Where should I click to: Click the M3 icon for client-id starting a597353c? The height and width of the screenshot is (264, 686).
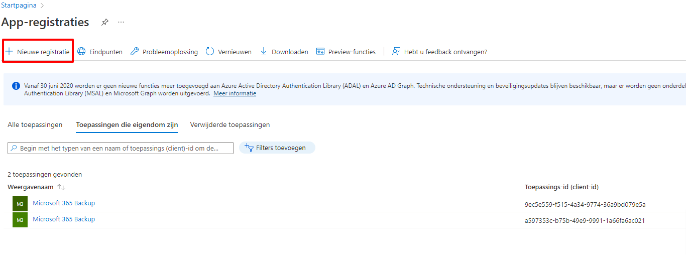pyautogui.click(x=20, y=220)
